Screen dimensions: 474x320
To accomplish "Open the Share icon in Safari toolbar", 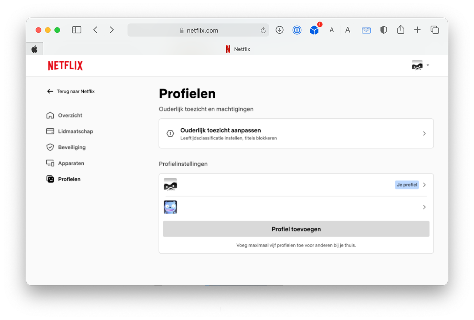I will click(401, 30).
